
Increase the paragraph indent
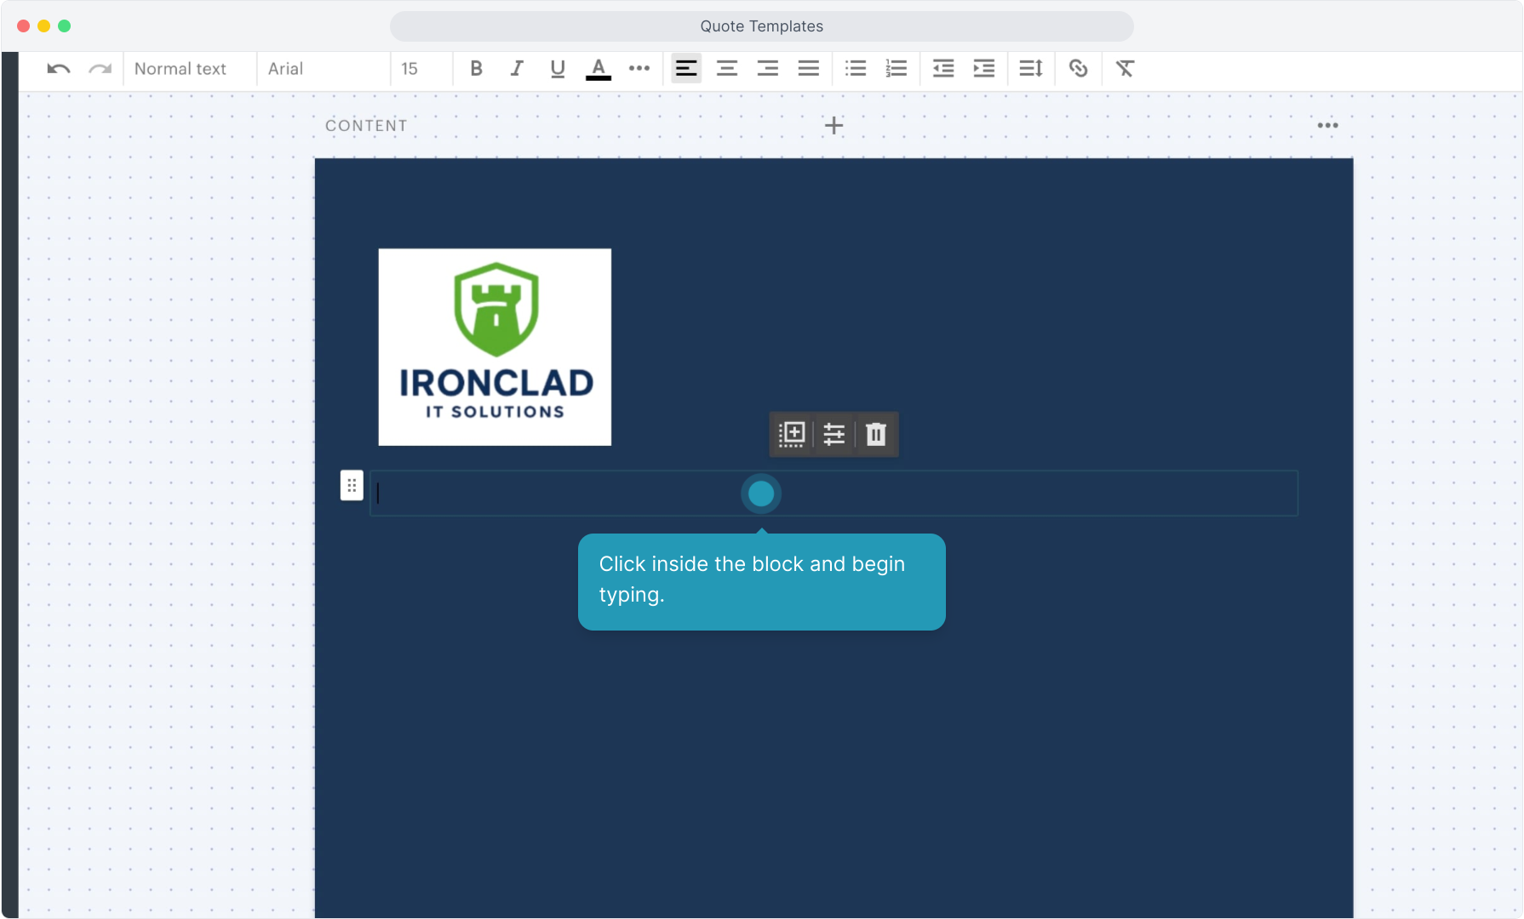[x=984, y=69]
